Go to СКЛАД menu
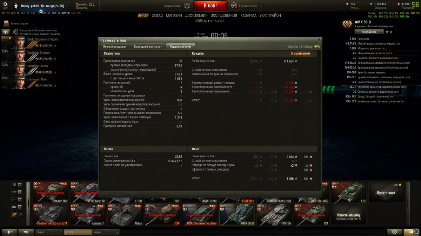Viewport: 421px width, 236px height. pos(157,16)
